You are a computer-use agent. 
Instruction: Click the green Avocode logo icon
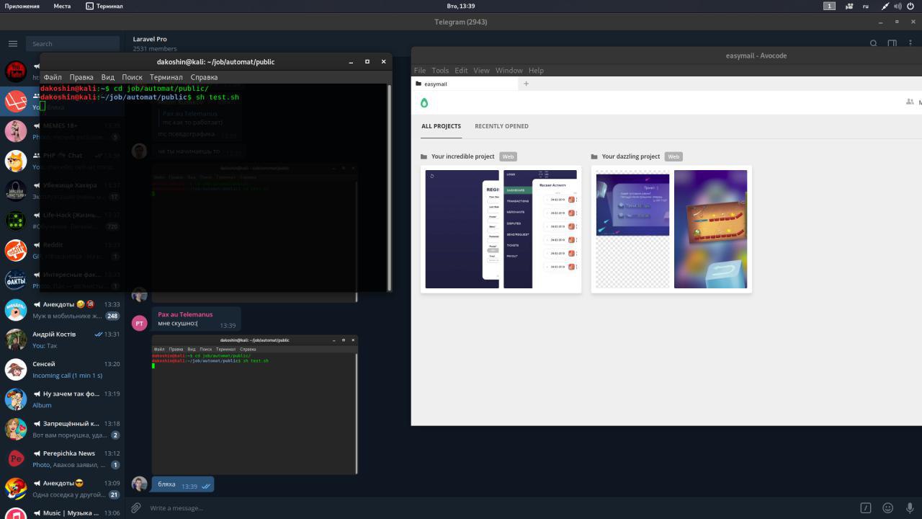pos(424,103)
